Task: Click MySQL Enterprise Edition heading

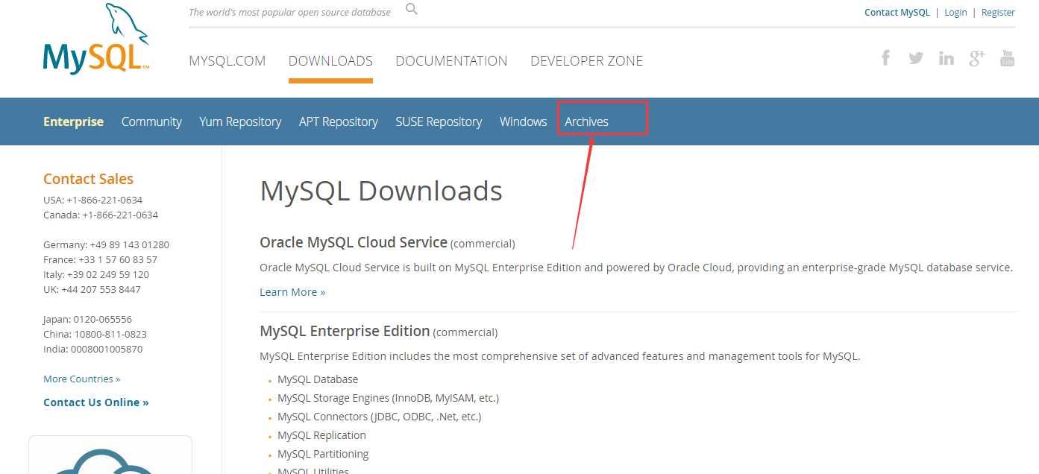Action: [x=345, y=331]
